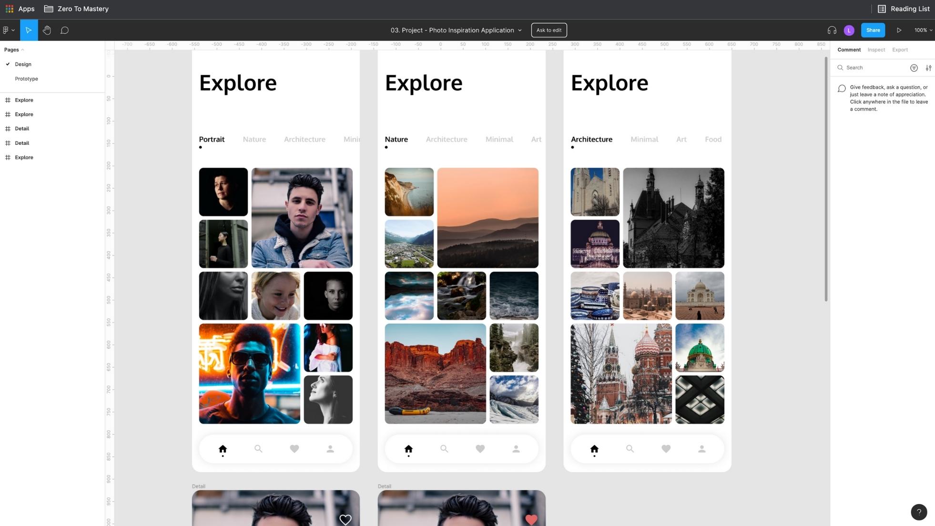Open the 100% zoom dropdown
Image resolution: width=935 pixels, height=526 pixels.
point(923,30)
